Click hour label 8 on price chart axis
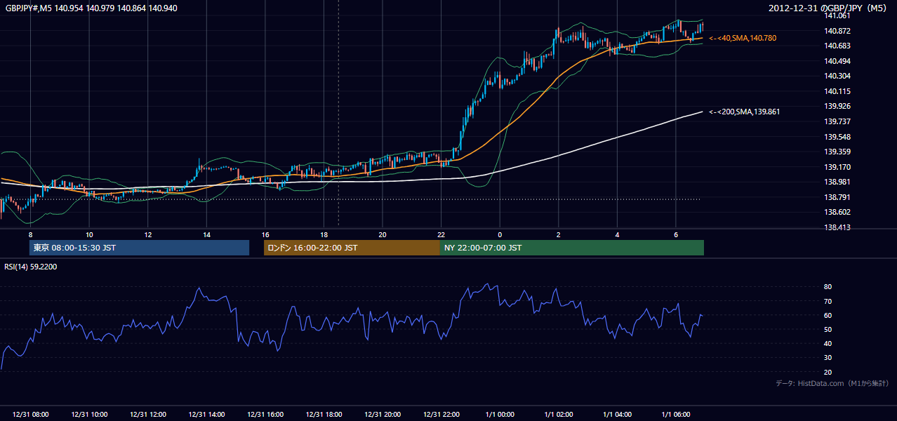The height and width of the screenshot is (421, 897). point(30,234)
